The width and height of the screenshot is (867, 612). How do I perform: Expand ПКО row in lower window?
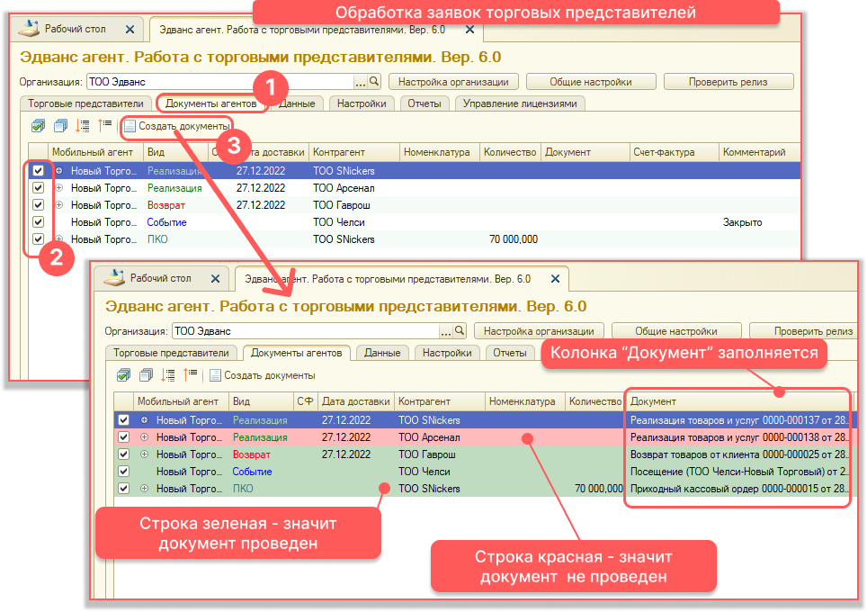[144, 489]
